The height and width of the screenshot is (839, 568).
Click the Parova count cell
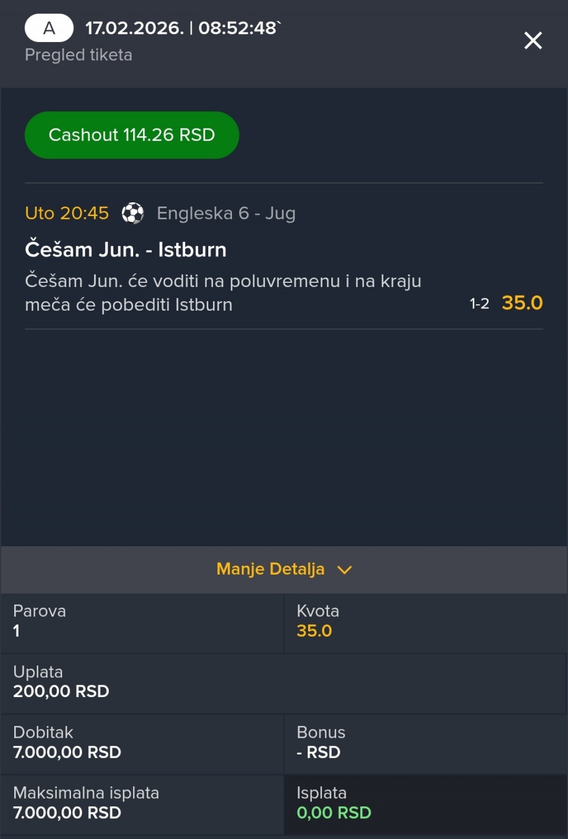(x=142, y=622)
